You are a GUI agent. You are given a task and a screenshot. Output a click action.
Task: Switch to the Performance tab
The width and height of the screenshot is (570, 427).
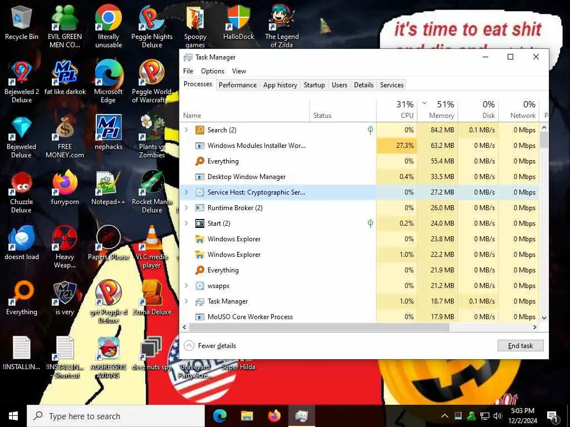pos(238,85)
